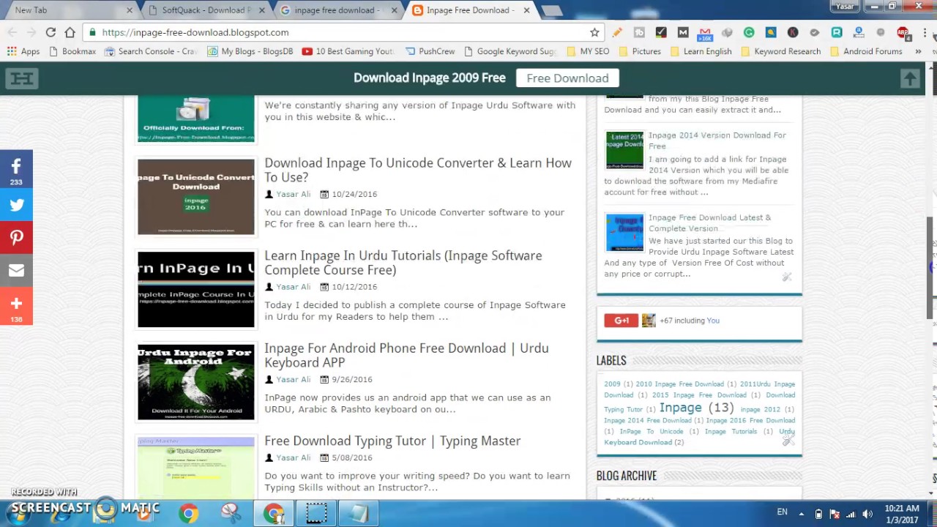
Task: Show more bookmarks chevron
Action: [x=918, y=51]
